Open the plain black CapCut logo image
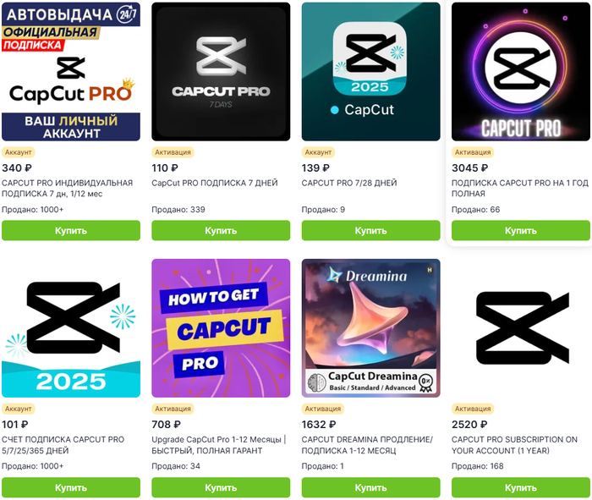 pyautogui.click(x=521, y=328)
